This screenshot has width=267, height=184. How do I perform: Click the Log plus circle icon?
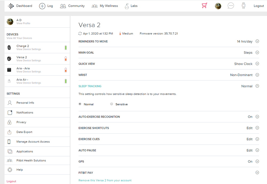coord(42,6)
